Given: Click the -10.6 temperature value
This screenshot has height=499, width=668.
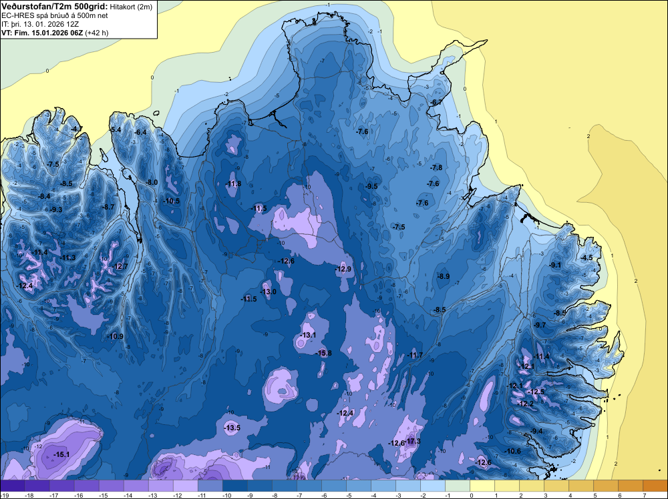Looking at the screenshot, I should point(513,452).
